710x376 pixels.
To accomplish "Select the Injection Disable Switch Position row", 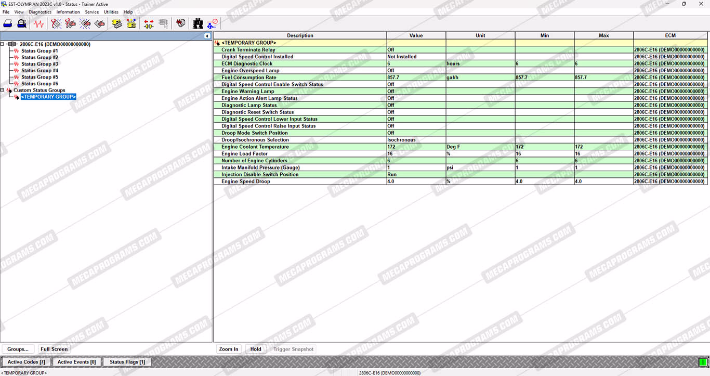I will (461, 175).
